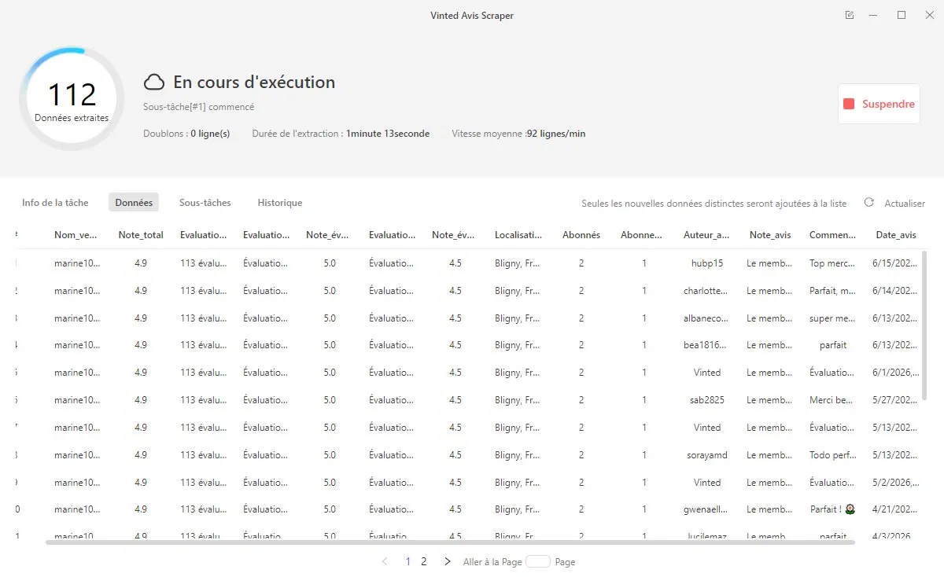This screenshot has height=577, width=944.
Task: Maximize the Vinted Avis Scraper window
Action: point(902,15)
